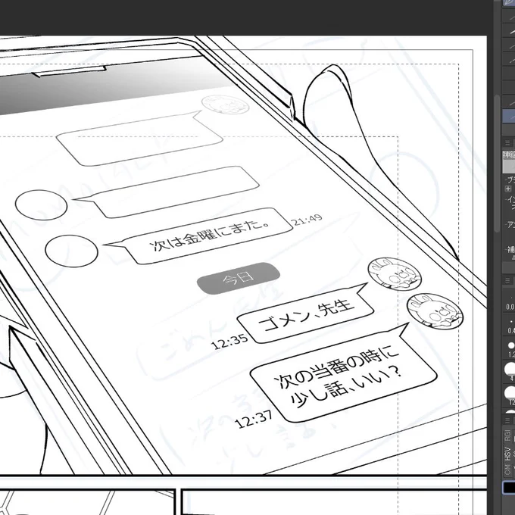Expand the plus box under brush size property

point(508,189)
